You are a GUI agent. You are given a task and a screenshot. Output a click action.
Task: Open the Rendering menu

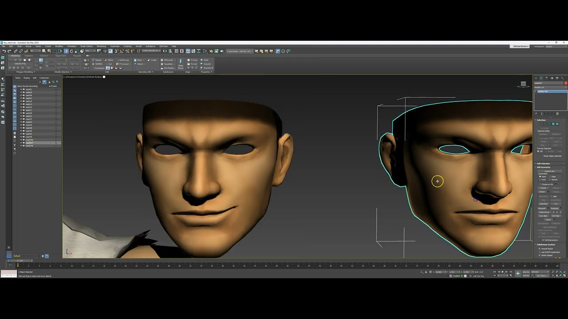click(101, 46)
